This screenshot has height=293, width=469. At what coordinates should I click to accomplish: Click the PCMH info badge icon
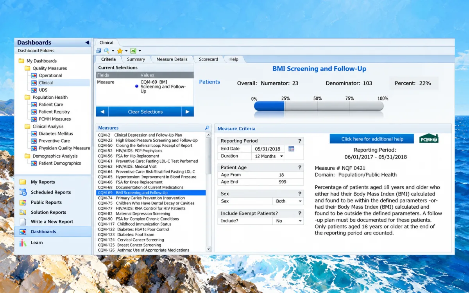click(x=429, y=139)
